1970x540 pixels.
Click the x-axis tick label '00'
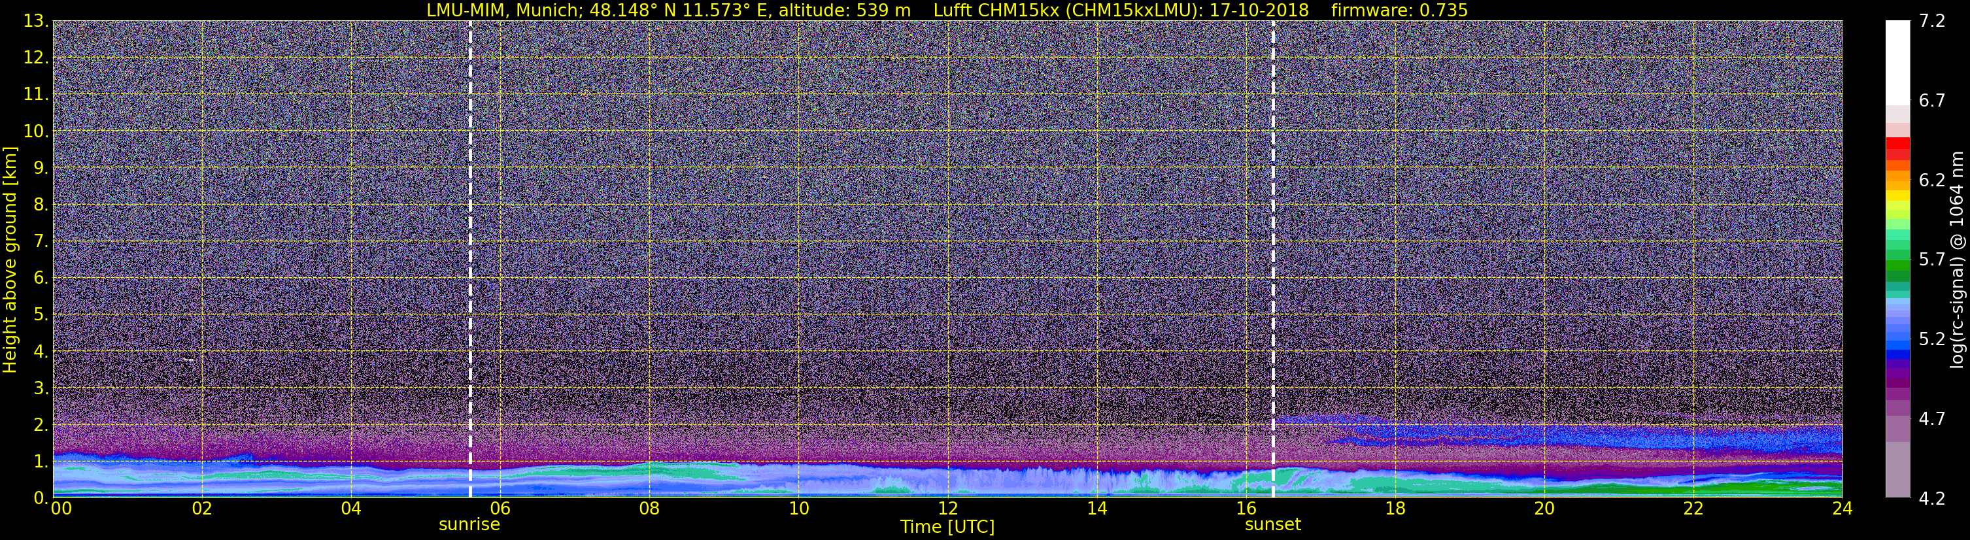pyautogui.click(x=61, y=509)
